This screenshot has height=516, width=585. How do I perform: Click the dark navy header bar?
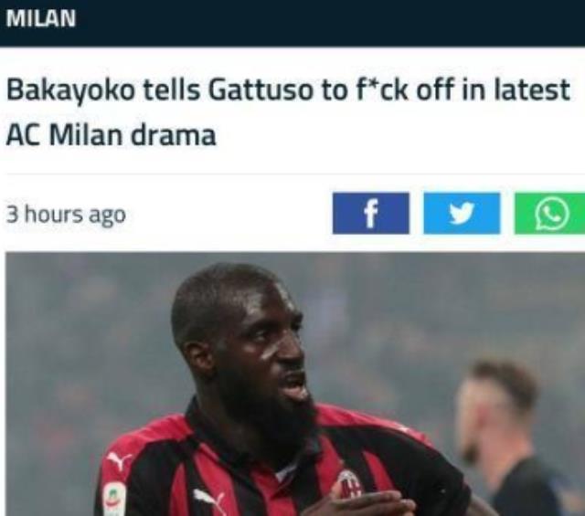tap(292, 23)
